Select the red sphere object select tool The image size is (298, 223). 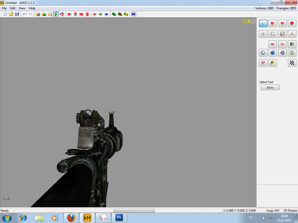coord(292,23)
